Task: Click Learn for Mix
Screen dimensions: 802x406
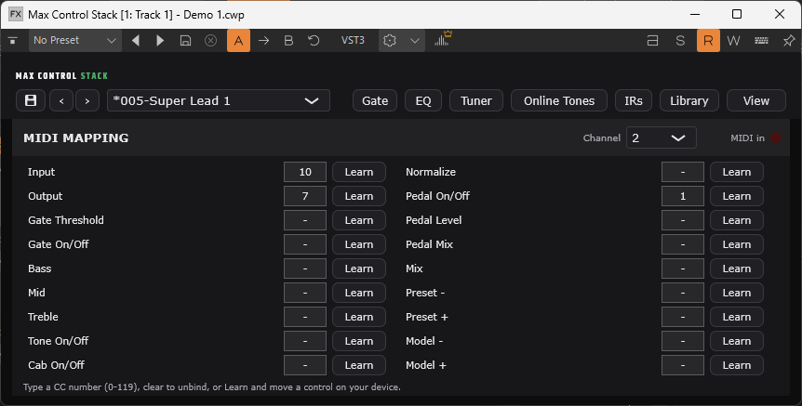Action: 737,268
